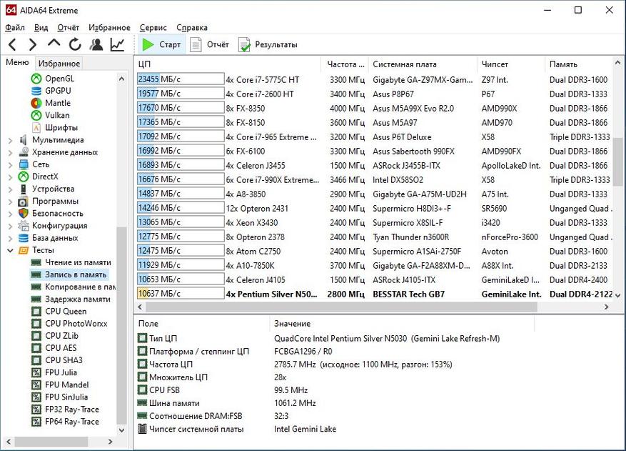Expand the DirectX node
626x451 pixels.
pyautogui.click(x=10, y=177)
